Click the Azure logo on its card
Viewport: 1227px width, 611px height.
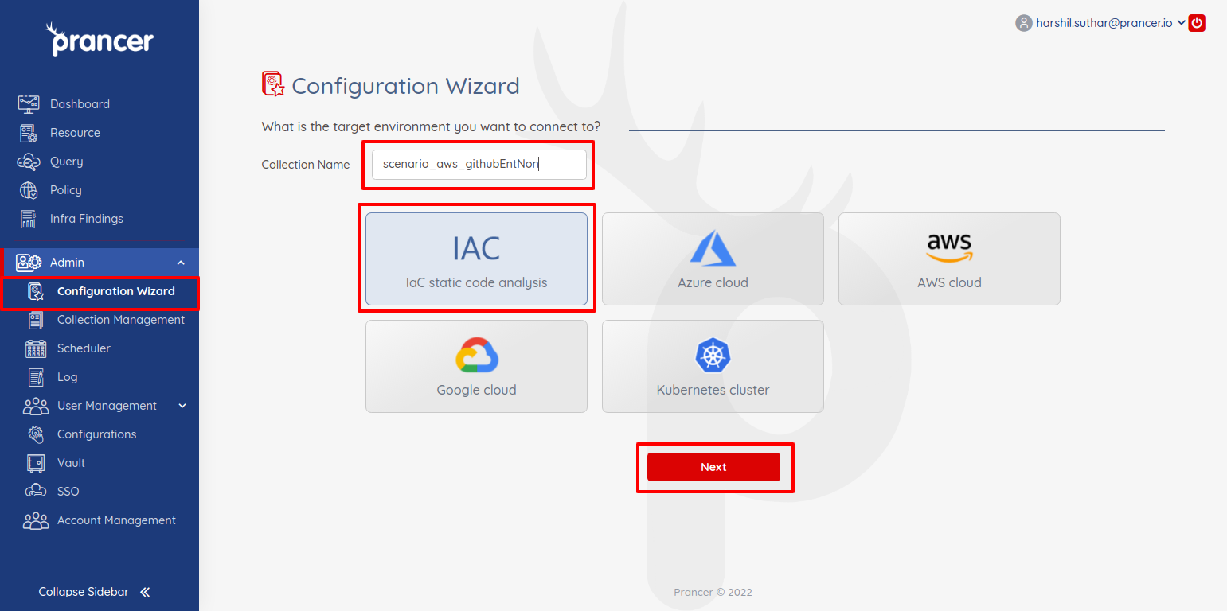tap(713, 247)
